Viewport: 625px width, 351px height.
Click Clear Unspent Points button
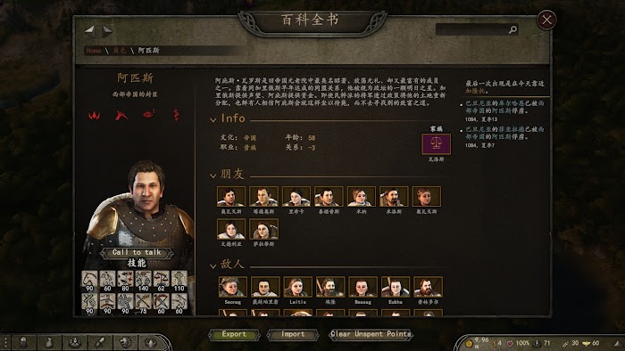[371, 334]
